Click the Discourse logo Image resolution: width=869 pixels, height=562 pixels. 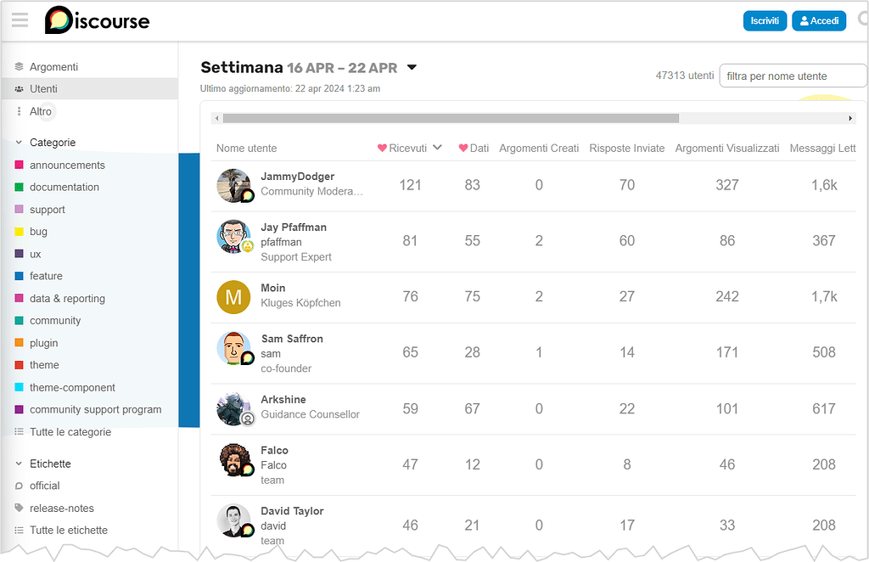96,20
